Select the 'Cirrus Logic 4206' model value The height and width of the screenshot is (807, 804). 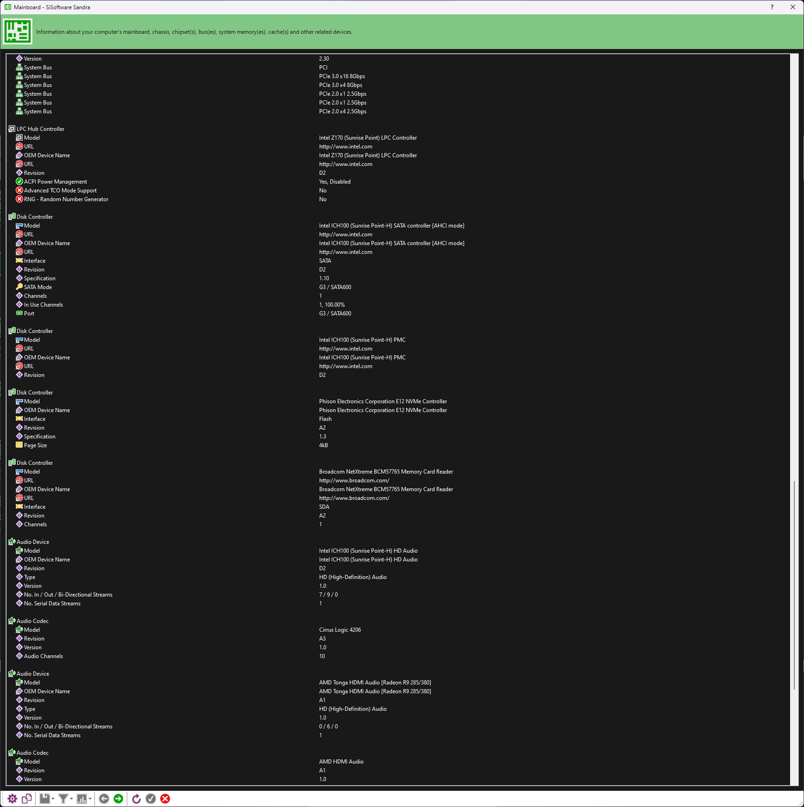click(x=340, y=630)
